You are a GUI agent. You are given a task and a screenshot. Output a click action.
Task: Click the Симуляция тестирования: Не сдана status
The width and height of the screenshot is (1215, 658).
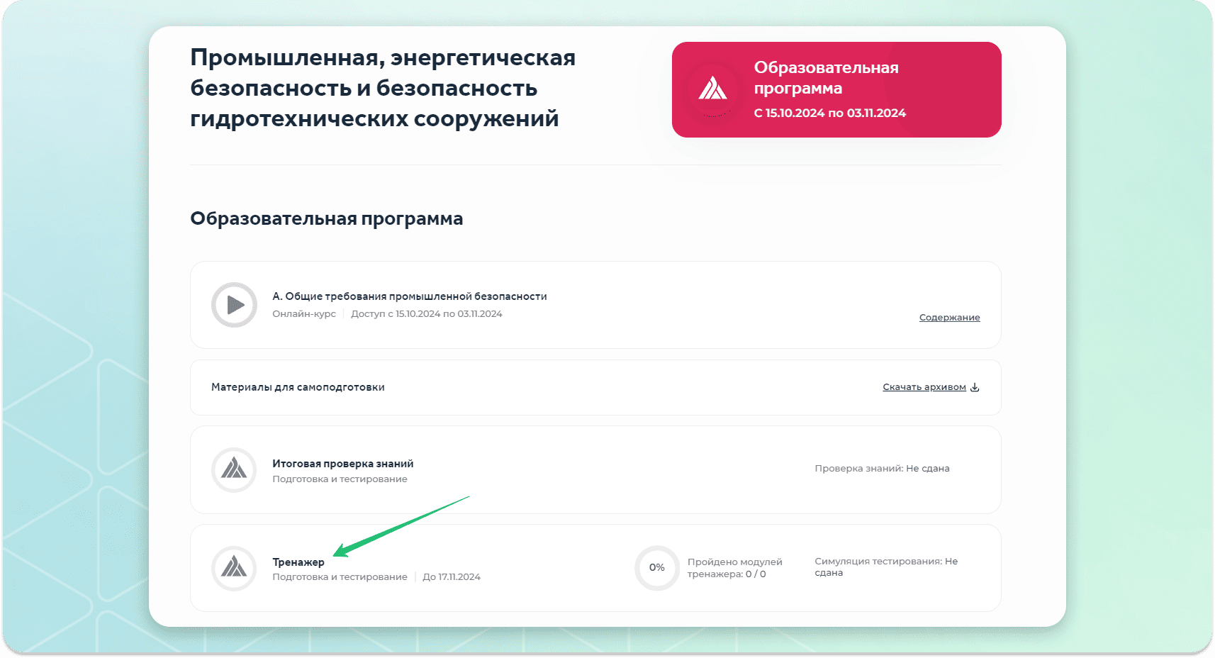coord(885,567)
